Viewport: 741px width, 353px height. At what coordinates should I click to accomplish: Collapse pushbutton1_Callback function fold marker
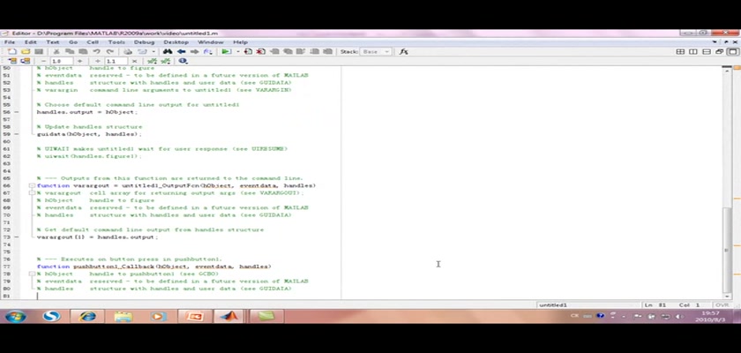coord(31,274)
